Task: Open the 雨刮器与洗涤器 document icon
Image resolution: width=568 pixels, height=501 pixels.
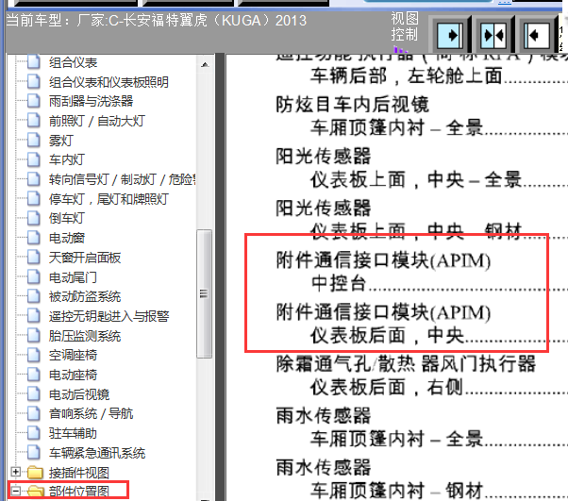Action: pos(34,101)
